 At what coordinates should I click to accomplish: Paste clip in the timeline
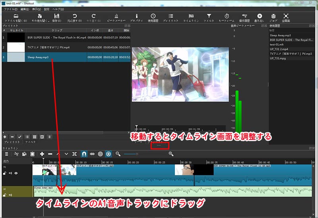click(32, 154)
